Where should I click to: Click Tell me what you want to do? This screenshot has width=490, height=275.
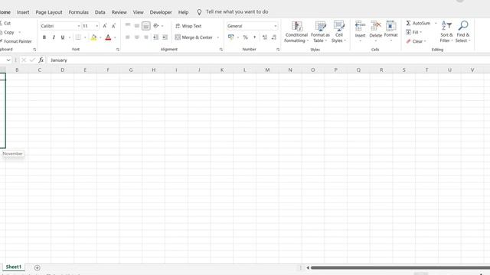point(237,12)
